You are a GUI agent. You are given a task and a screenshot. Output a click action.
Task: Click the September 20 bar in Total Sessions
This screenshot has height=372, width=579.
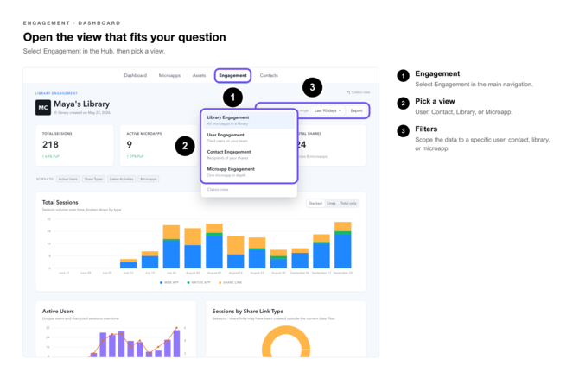343,245
